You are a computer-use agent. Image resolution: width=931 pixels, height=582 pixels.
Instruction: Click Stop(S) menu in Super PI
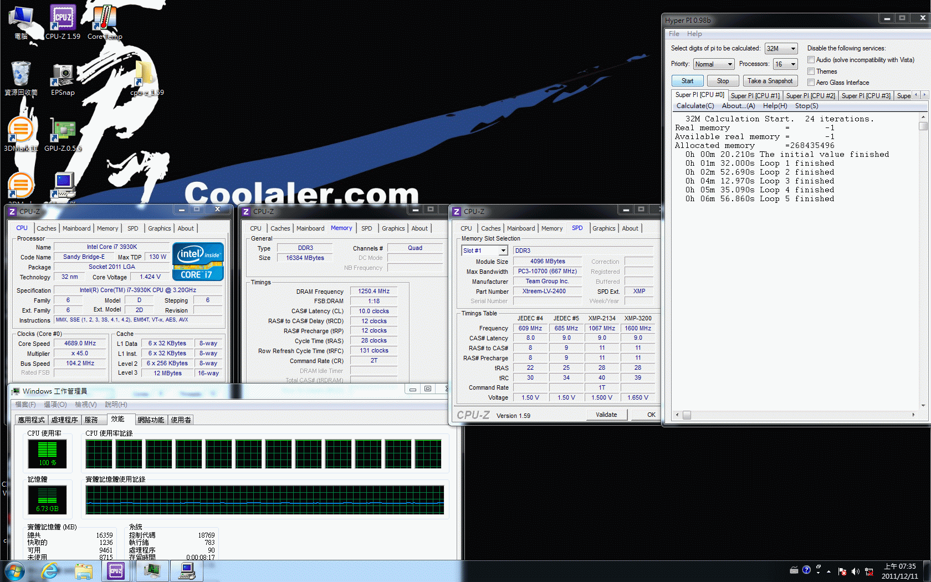806,106
